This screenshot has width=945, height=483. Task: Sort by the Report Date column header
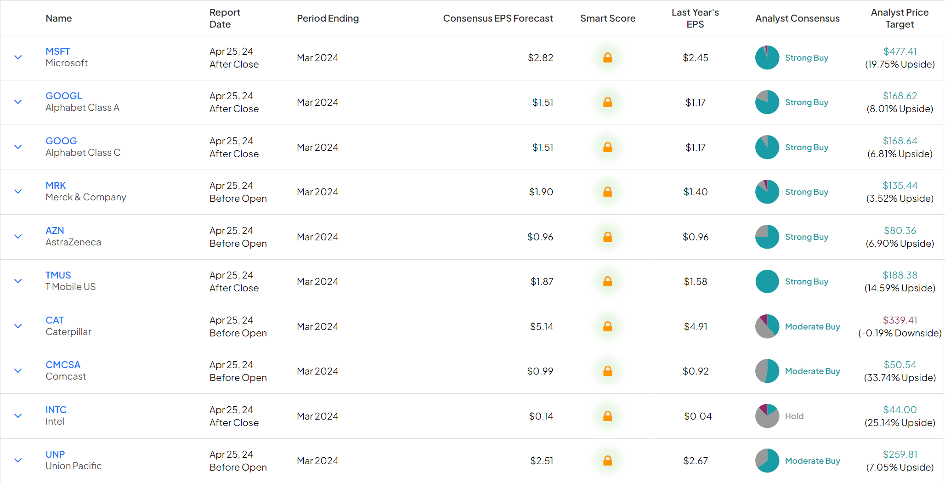[x=225, y=18]
